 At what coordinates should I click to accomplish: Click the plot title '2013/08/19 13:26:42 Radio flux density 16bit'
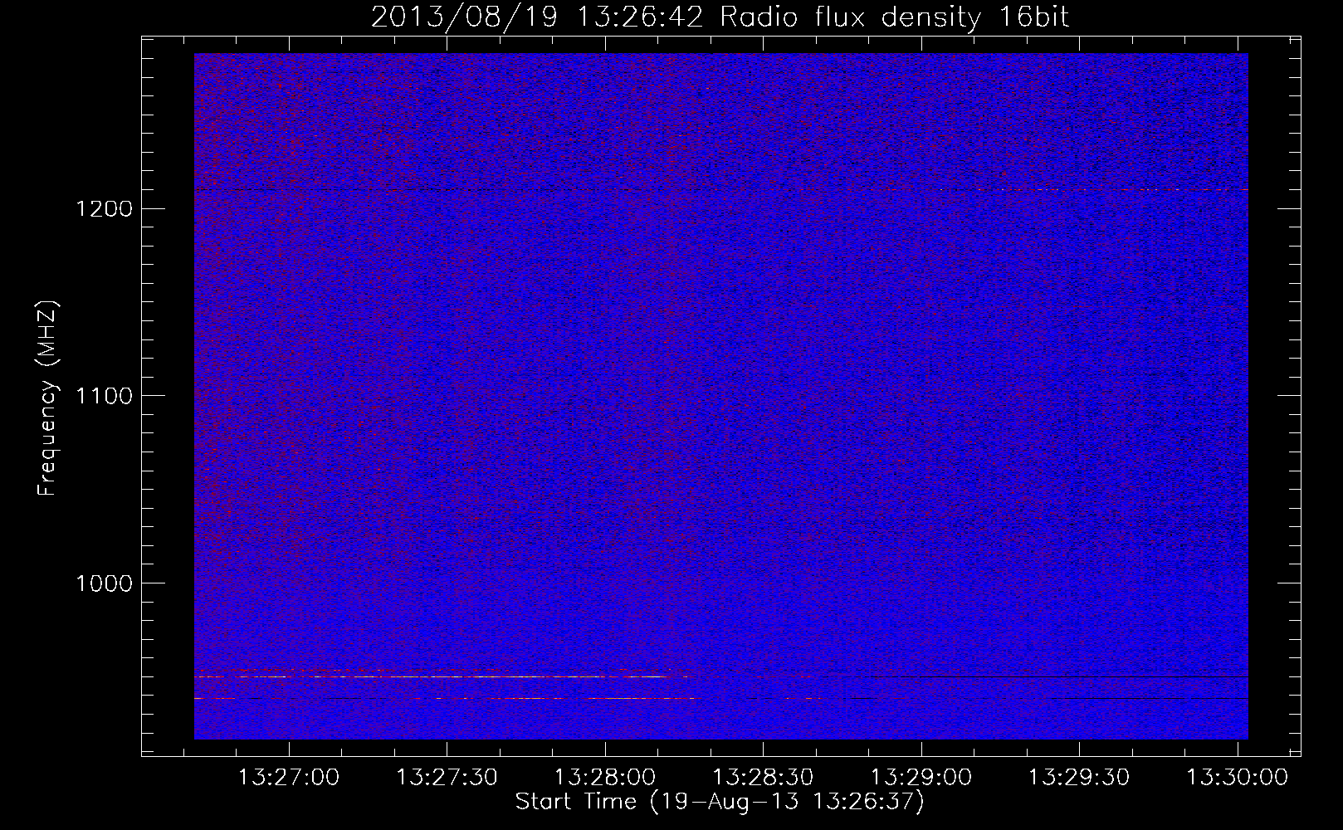tap(720, 17)
